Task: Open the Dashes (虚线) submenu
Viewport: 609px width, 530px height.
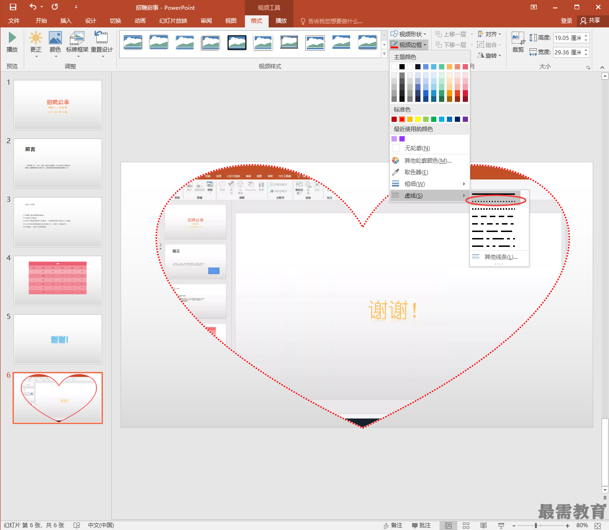Action: click(429, 195)
